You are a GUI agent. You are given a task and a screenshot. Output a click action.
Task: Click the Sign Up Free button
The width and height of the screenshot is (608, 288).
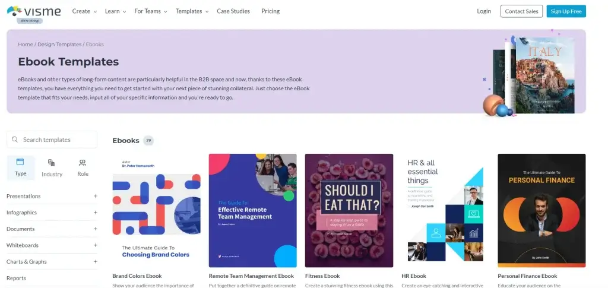566,11
